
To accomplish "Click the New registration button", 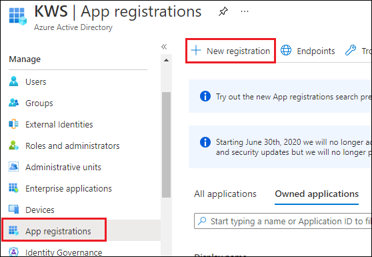I will 231,51.
